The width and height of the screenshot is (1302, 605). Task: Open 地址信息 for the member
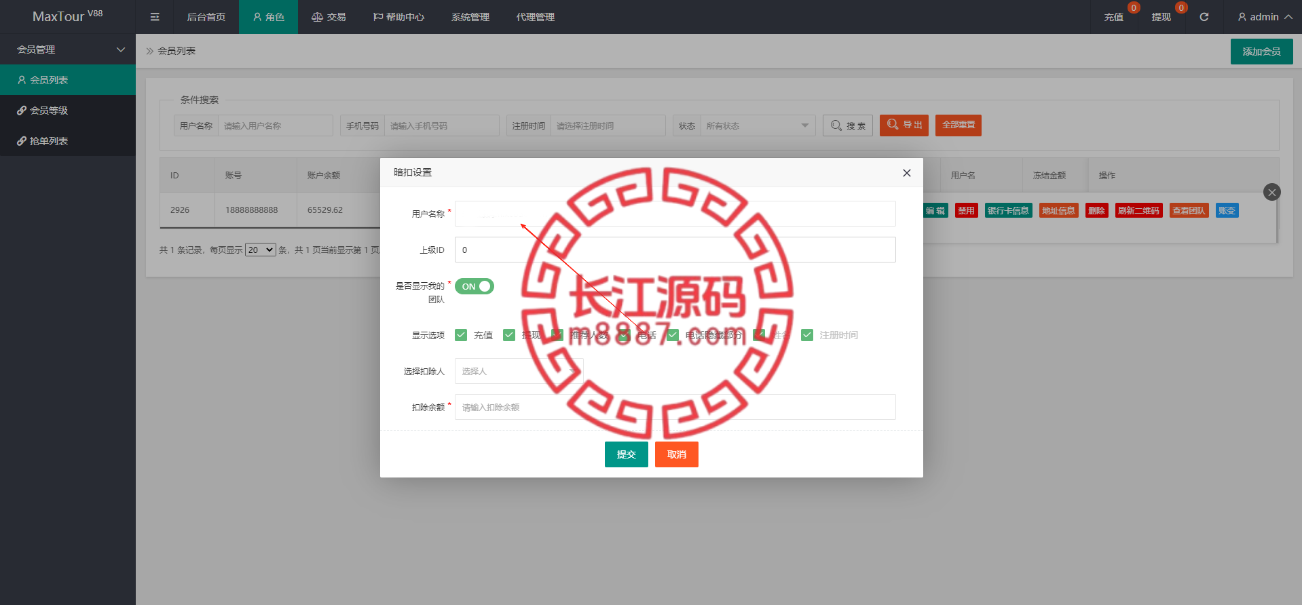[x=1058, y=210]
